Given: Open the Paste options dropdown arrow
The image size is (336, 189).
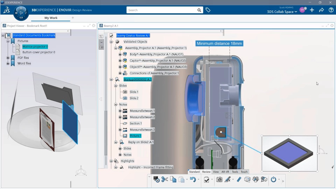Looking at the screenshot, I should coord(187,179).
